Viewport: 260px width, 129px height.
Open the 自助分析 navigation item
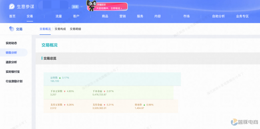(x=219, y=16)
